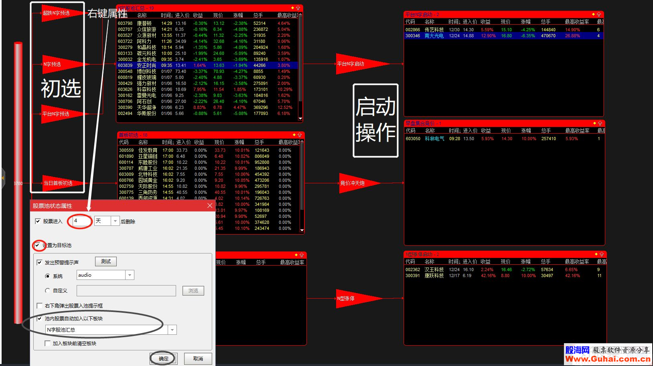Click scroll-up arrow in 首板初选 list
Image resolution: width=653 pixels, height=366 pixels.
tap(302, 142)
